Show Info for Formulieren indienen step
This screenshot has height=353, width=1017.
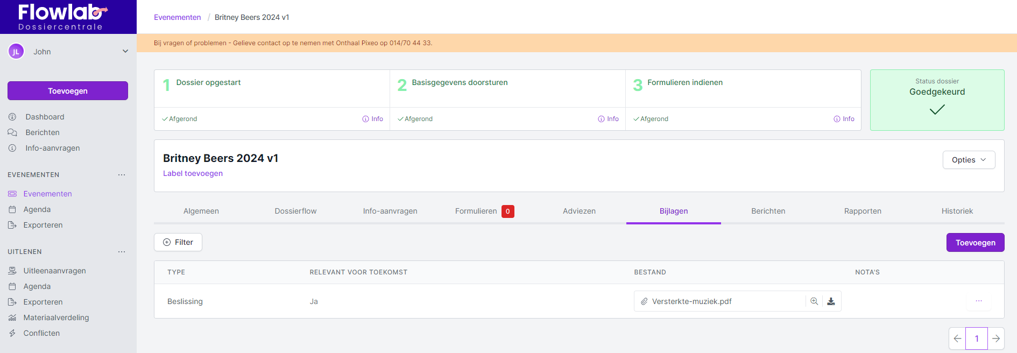pyautogui.click(x=844, y=119)
